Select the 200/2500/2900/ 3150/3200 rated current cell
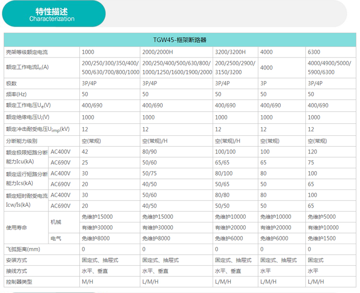The height and width of the screenshot is (293, 360). coord(235,68)
